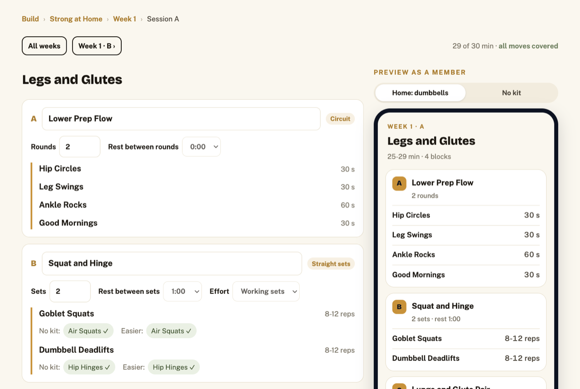Click the all moves covered status
Screen dimensions: 580x389
pyautogui.click(x=528, y=46)
